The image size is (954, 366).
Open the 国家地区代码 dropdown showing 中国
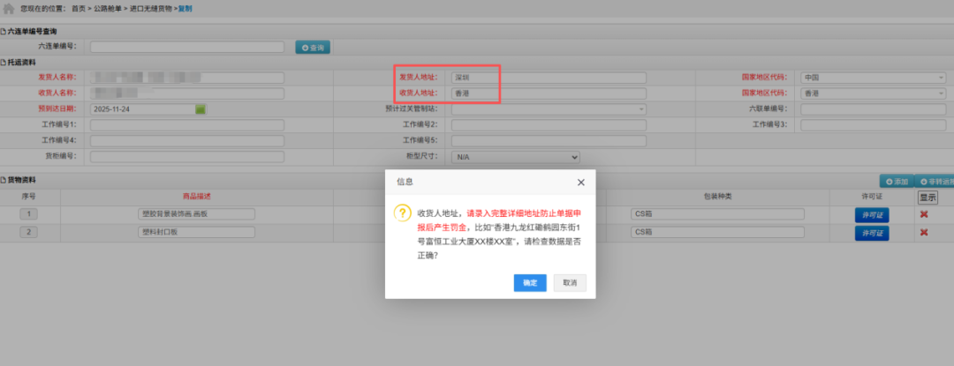coord(873,78)
